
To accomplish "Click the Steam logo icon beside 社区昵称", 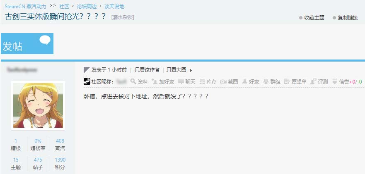I will (x=87, y=81).
